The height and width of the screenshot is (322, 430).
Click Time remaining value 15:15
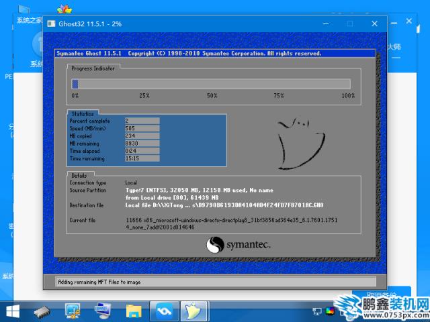click(x=142, y=158)
